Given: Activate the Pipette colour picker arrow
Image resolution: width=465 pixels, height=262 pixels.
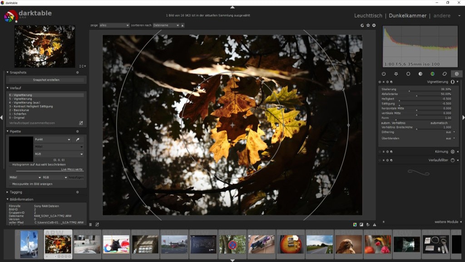Looking at the screenshot, I should [x=78, y=139].
